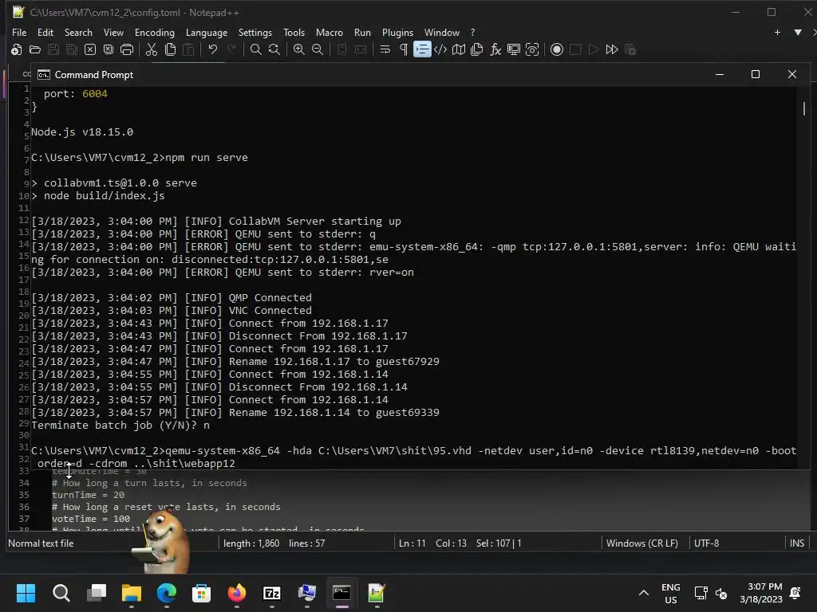The image size is (817, 612).
Task: Click the Command Prompt title icon
Action: point(44,74)
